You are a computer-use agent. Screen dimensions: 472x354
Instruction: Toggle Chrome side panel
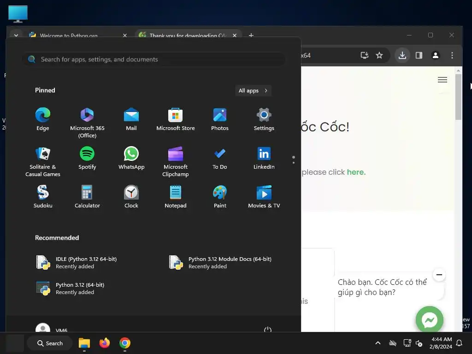(x=419, y=55)
